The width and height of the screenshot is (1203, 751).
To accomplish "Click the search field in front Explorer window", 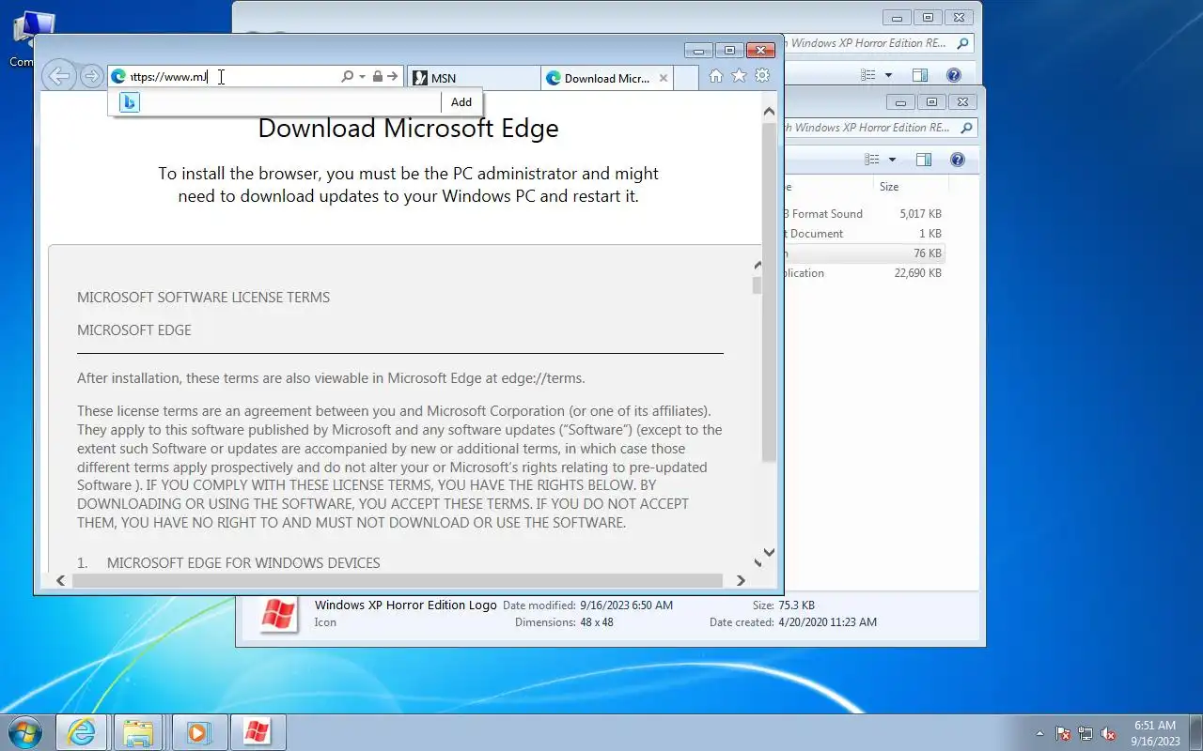I will [x=869, y=128].
